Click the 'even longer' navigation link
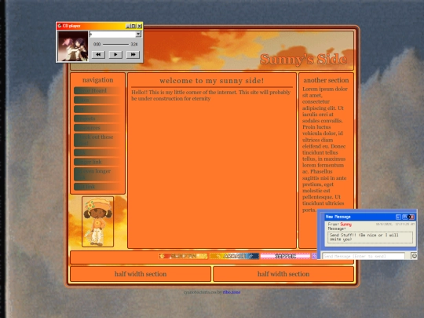Screen dimensions: 424x318 tap(97, 174)
